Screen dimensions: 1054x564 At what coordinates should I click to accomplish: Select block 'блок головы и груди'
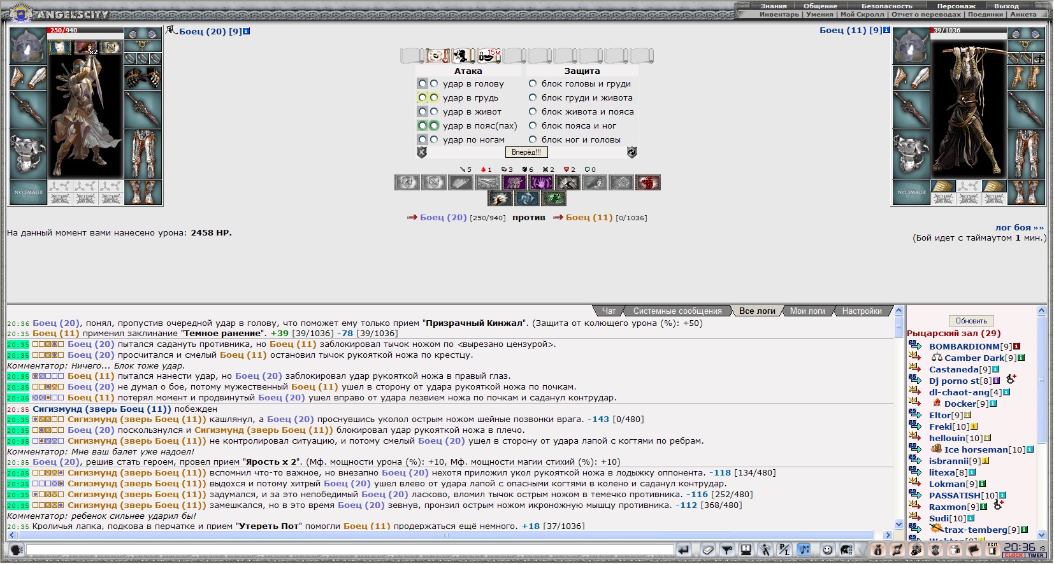coord(533,83)
